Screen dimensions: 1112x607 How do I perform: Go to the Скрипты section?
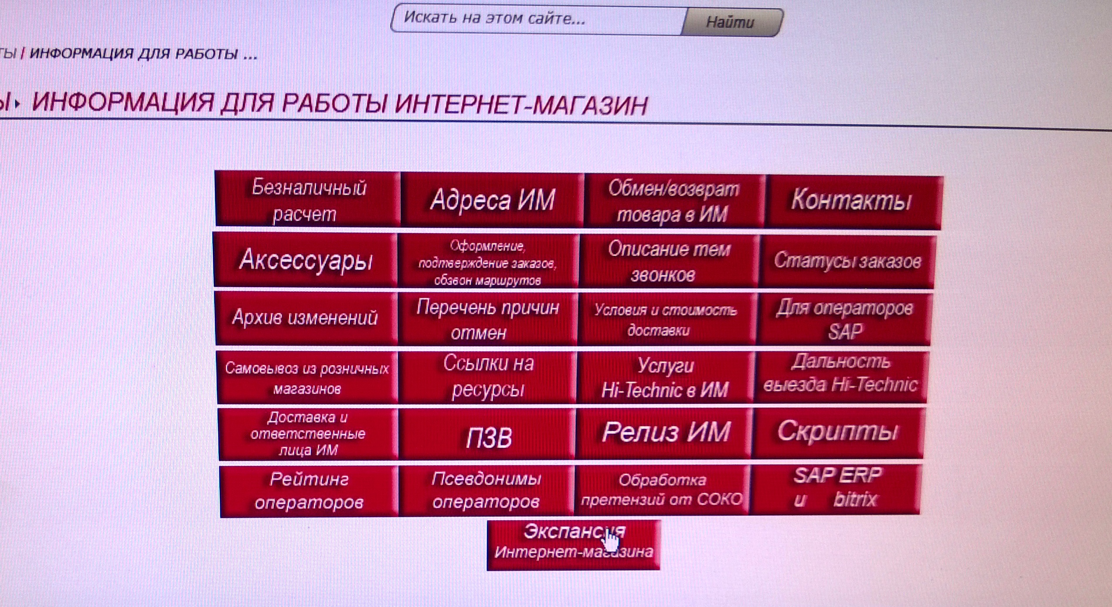(x=837, y=433)
